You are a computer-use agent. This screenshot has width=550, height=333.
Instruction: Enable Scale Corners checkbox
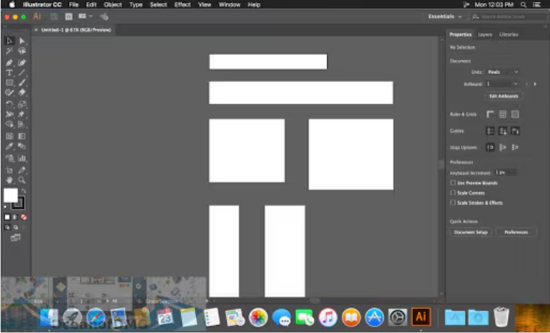[453, 193]
